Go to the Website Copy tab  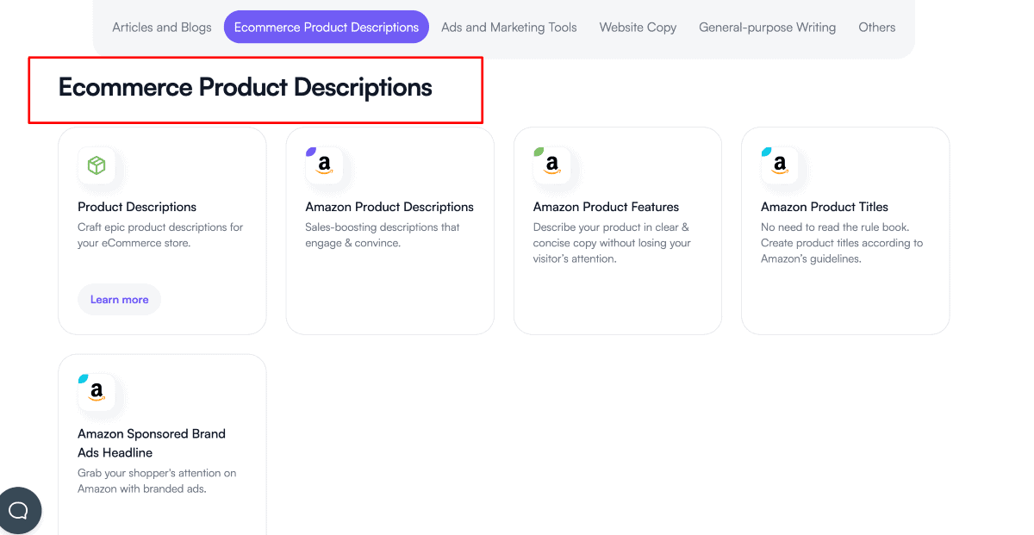pos(638,28)
